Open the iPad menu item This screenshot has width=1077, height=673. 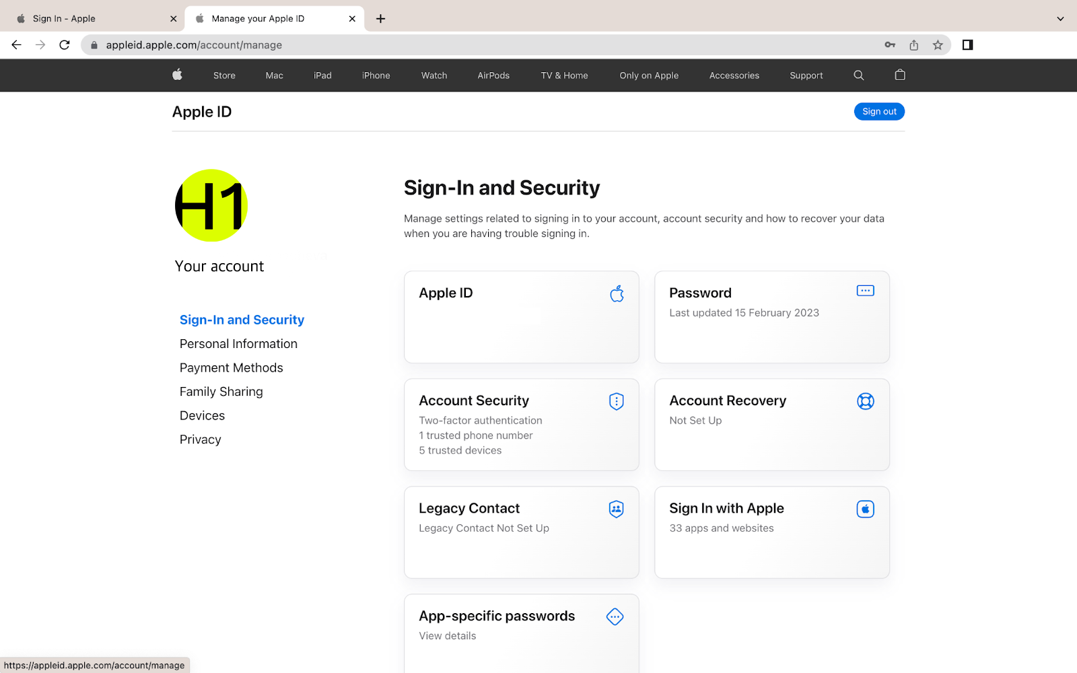[x=322, y=75]
